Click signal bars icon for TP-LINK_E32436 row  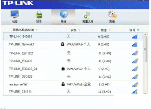coord(135,61)
